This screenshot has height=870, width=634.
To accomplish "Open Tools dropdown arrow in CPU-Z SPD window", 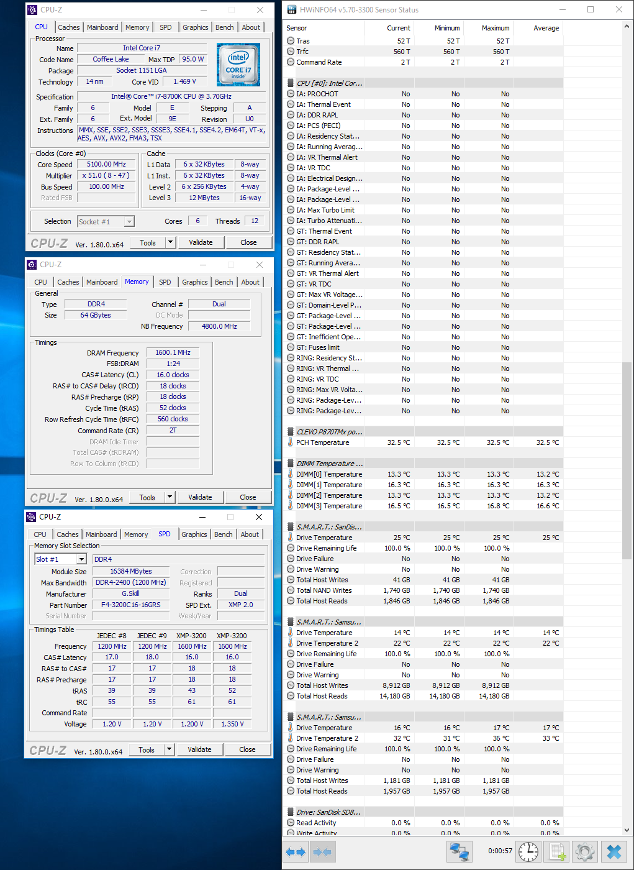I will 169,749.
